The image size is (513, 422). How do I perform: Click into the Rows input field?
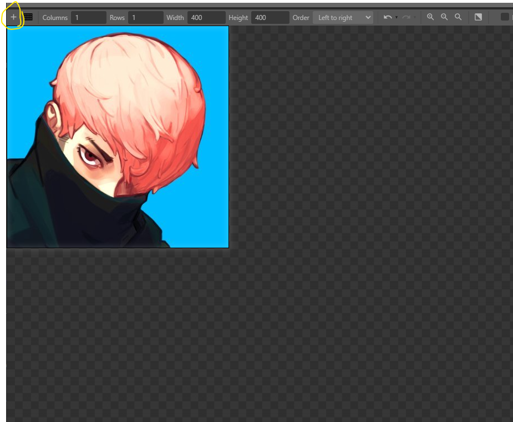(x=145, y=18)
